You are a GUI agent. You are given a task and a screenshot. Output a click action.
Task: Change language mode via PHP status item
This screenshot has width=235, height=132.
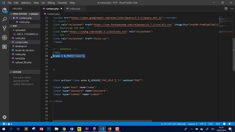click(218, 124)
